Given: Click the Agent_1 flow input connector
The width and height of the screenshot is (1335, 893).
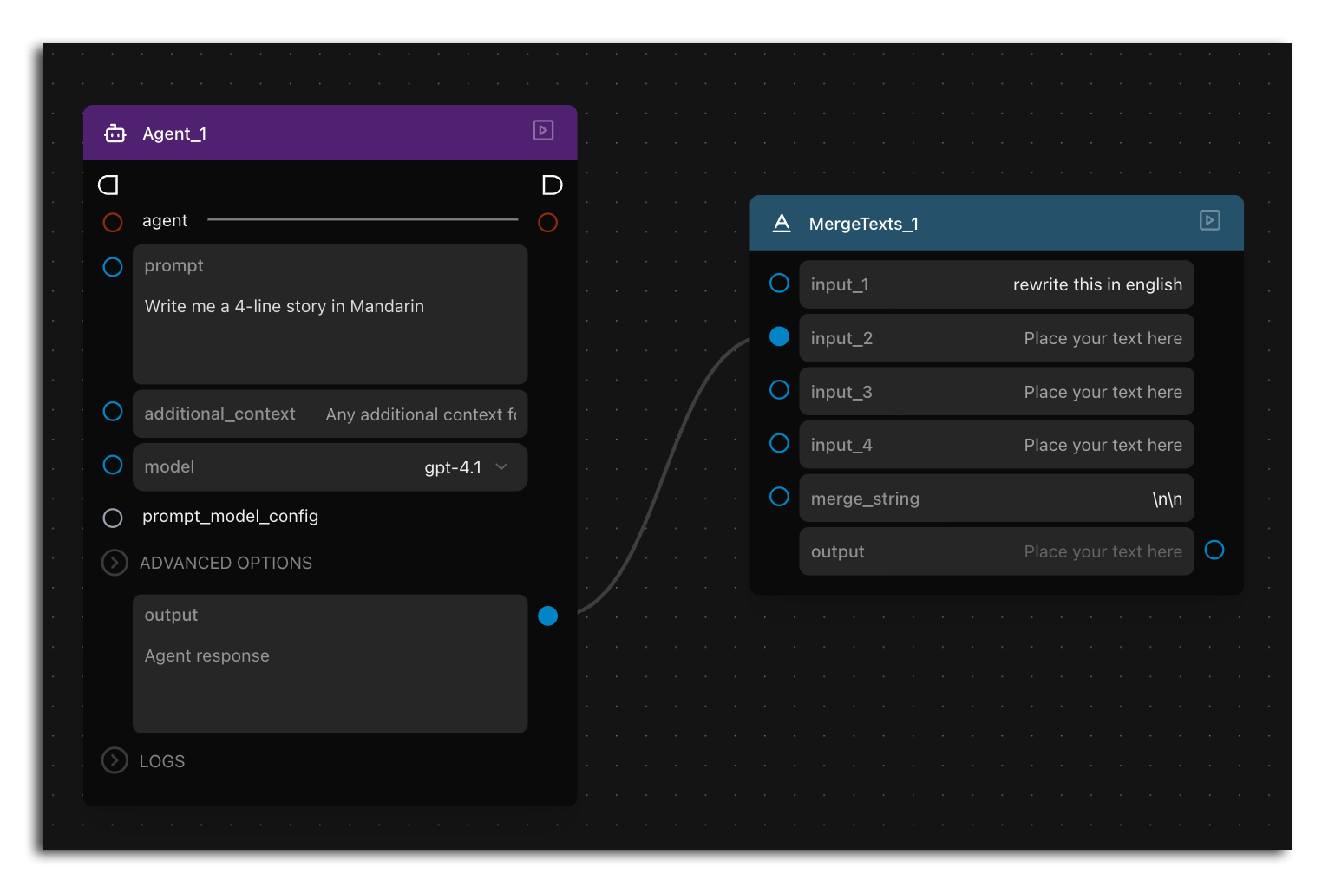Looking at the screenshot, I should click(x=108, y=185).
